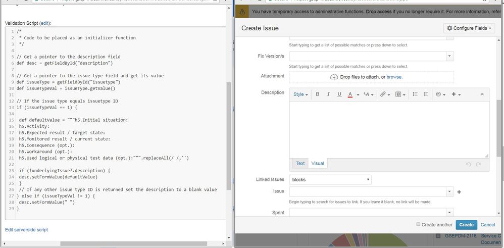504x248 pixels.
Task: Open Configure Fields menu
Action: coord(469,28)
